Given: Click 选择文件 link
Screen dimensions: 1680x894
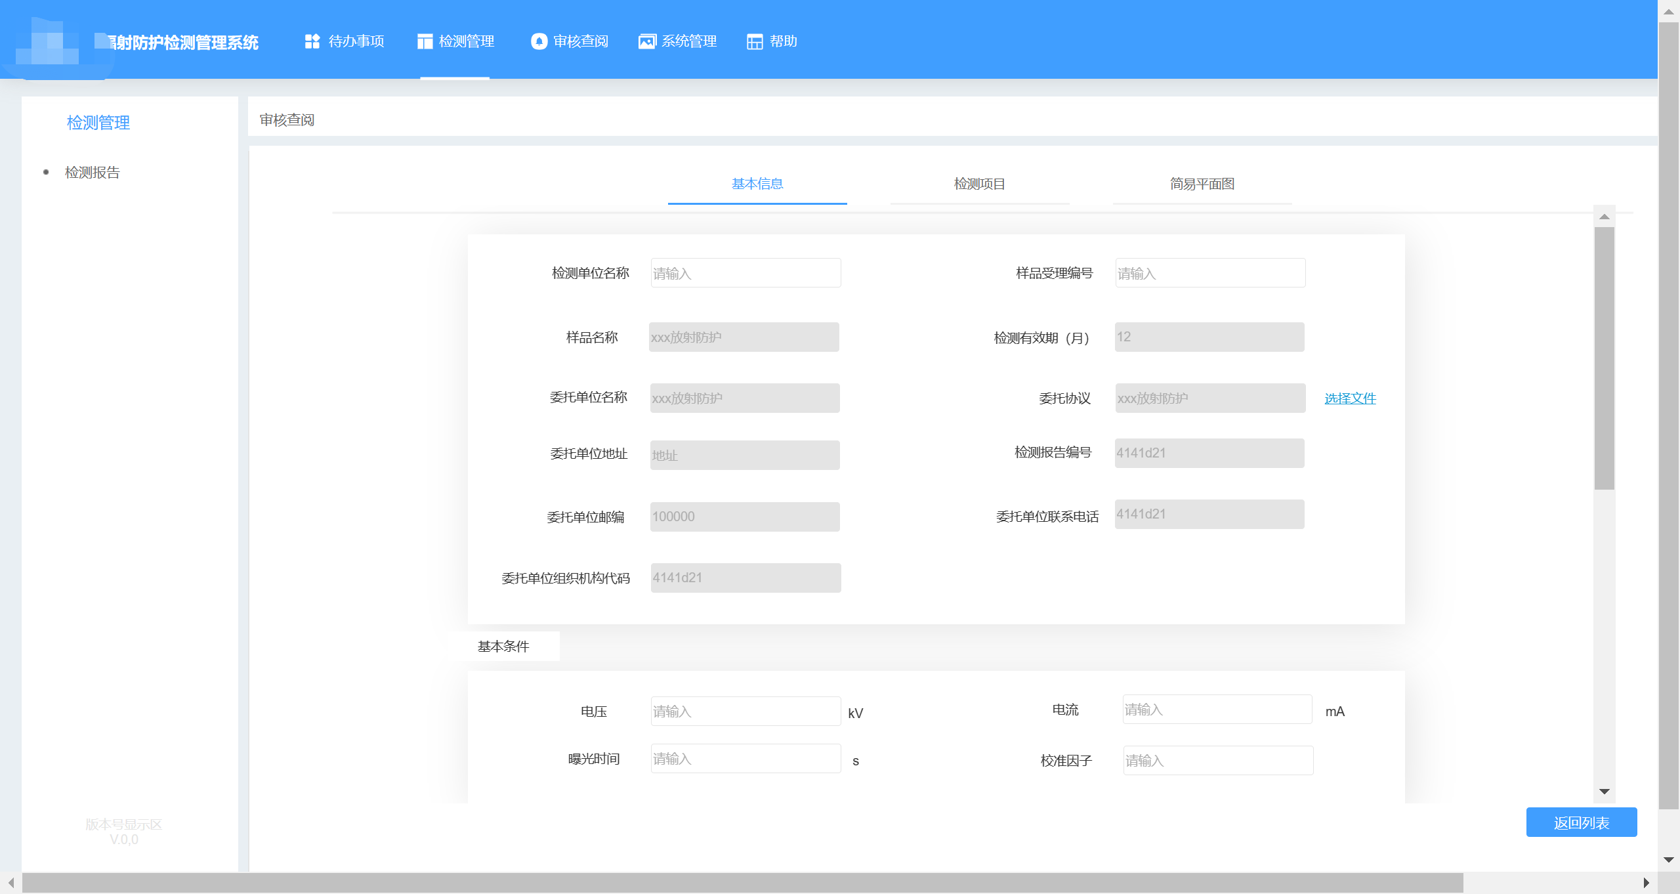Looking at the screenshot, I should (x=1350, y=398).
